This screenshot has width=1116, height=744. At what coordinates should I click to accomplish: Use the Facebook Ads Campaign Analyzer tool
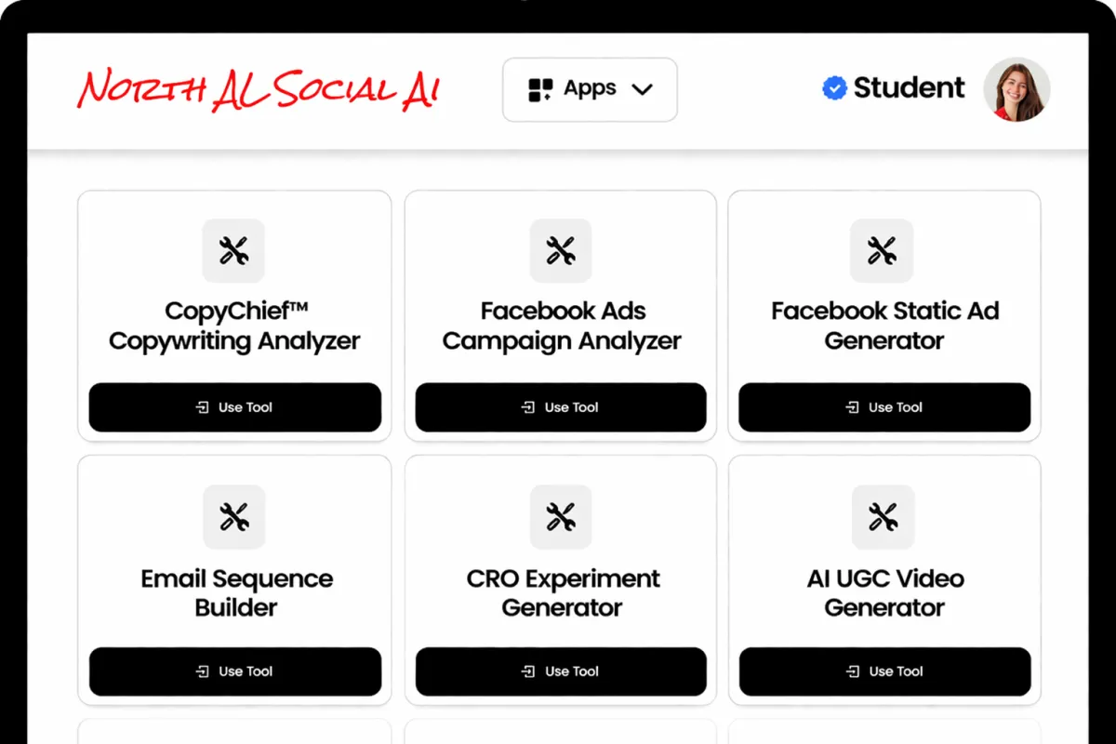(x=561, y=407)
